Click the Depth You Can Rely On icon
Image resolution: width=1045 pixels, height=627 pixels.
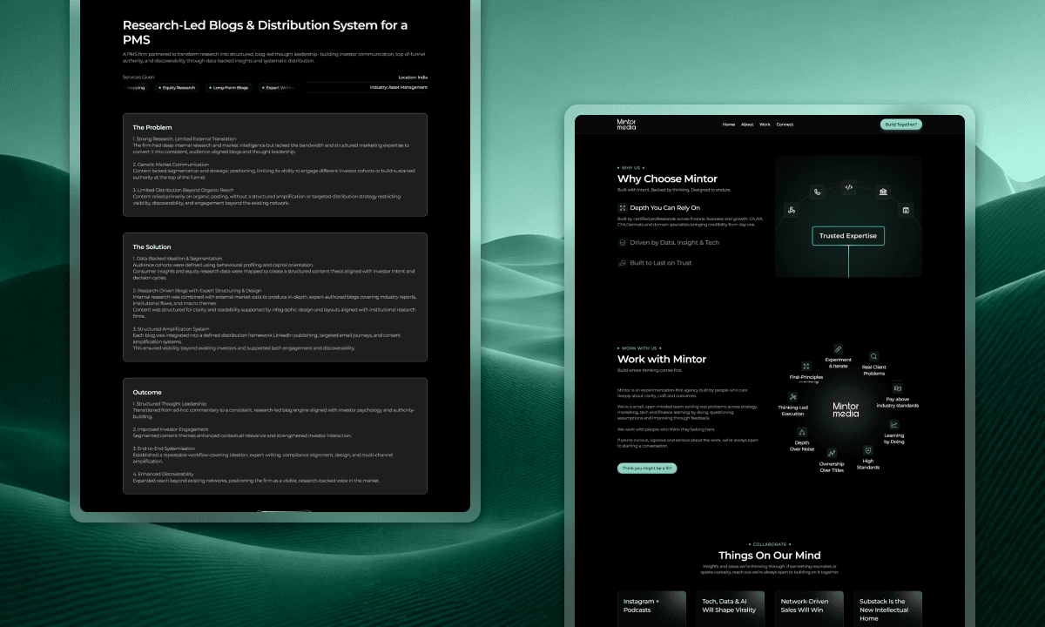point(622,208)
